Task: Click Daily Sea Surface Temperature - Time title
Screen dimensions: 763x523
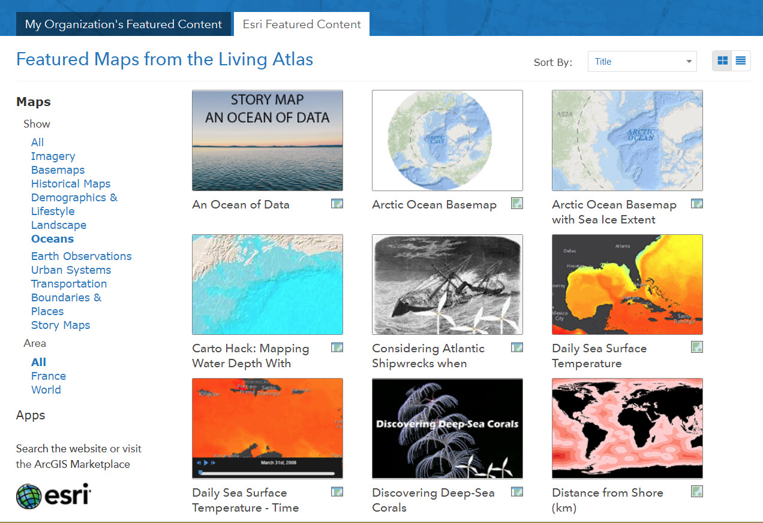Action: [x=245, y=500]
